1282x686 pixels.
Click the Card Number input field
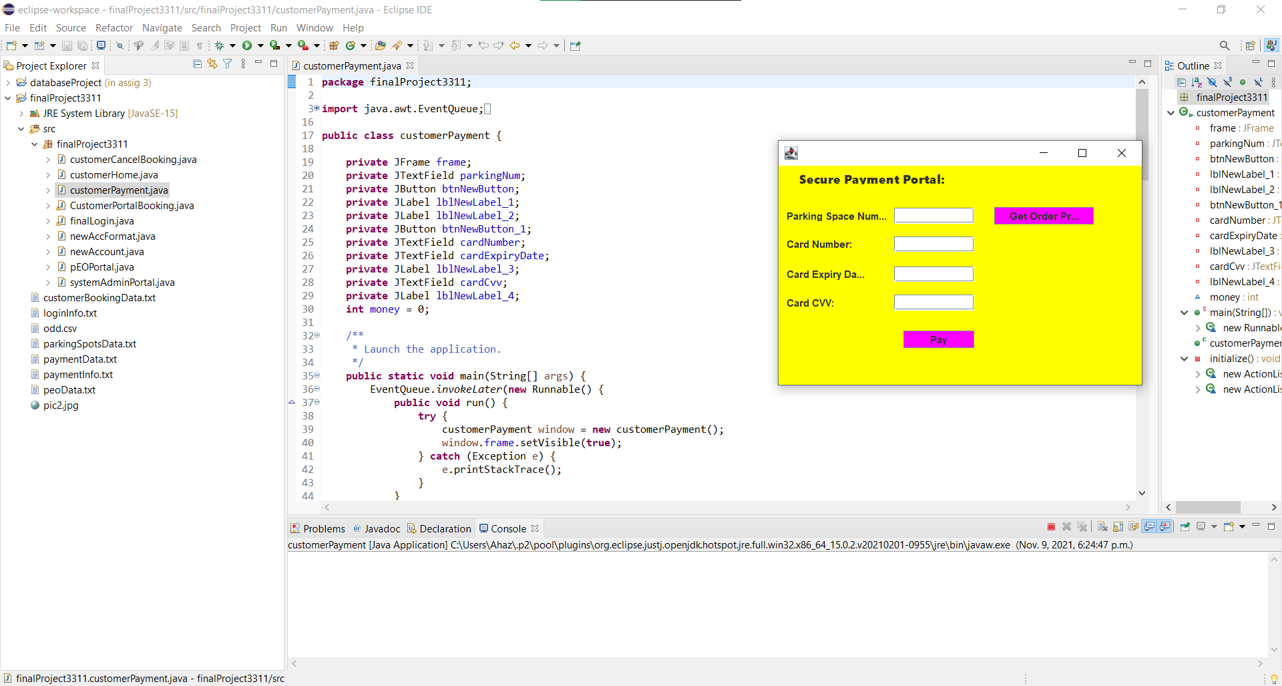933,244
